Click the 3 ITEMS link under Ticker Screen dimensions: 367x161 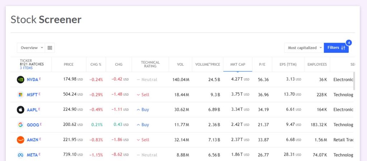(x=26, y=68)
